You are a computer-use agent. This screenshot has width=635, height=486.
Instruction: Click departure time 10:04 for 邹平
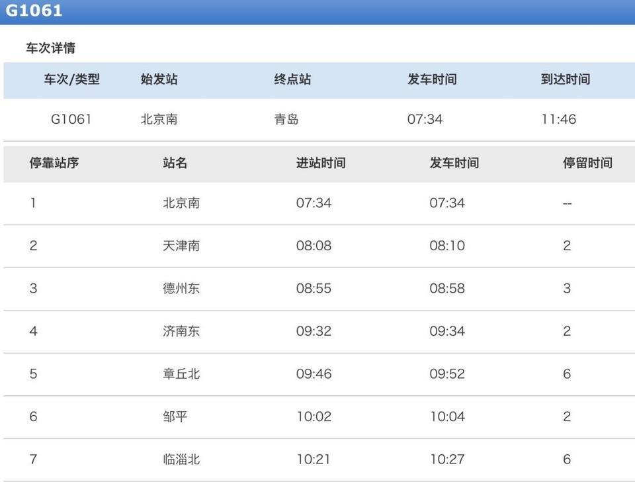(447, 416)
